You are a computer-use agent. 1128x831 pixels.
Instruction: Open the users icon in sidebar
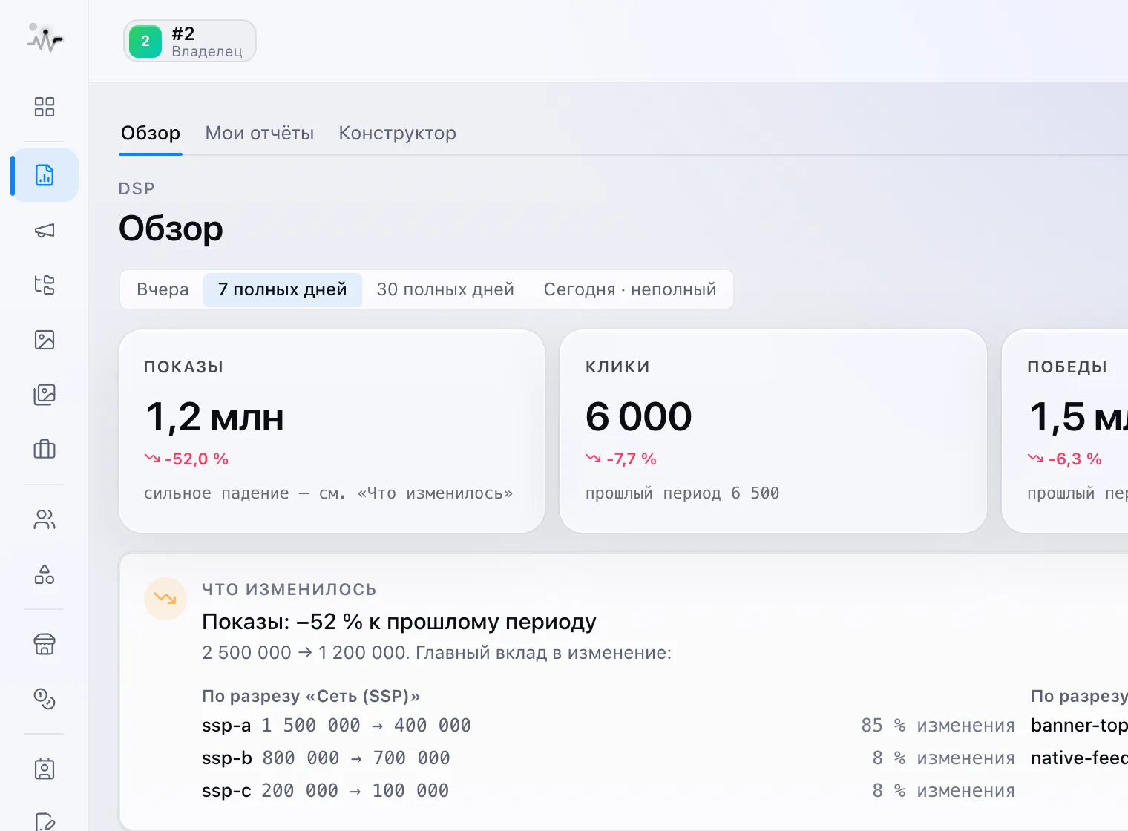click(45, 519)
